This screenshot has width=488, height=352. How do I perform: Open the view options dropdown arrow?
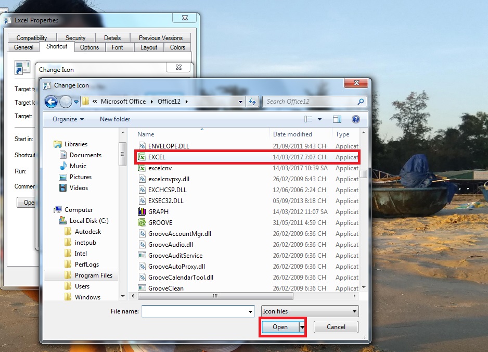pyautogui.click(x=319, y=119)
